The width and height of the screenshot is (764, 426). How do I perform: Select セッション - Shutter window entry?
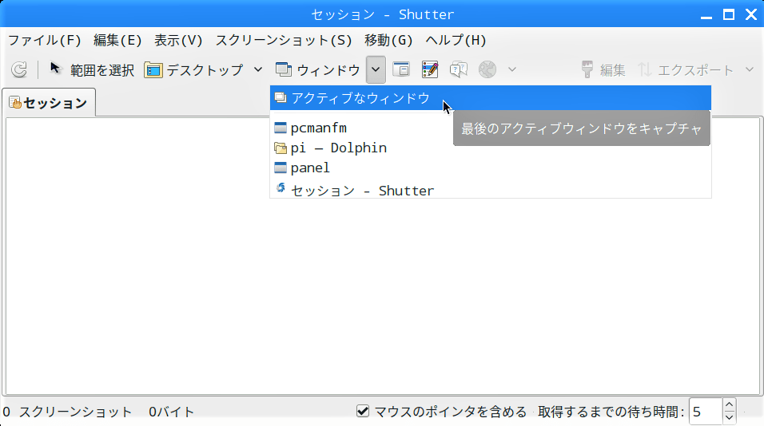coord(491,190)
